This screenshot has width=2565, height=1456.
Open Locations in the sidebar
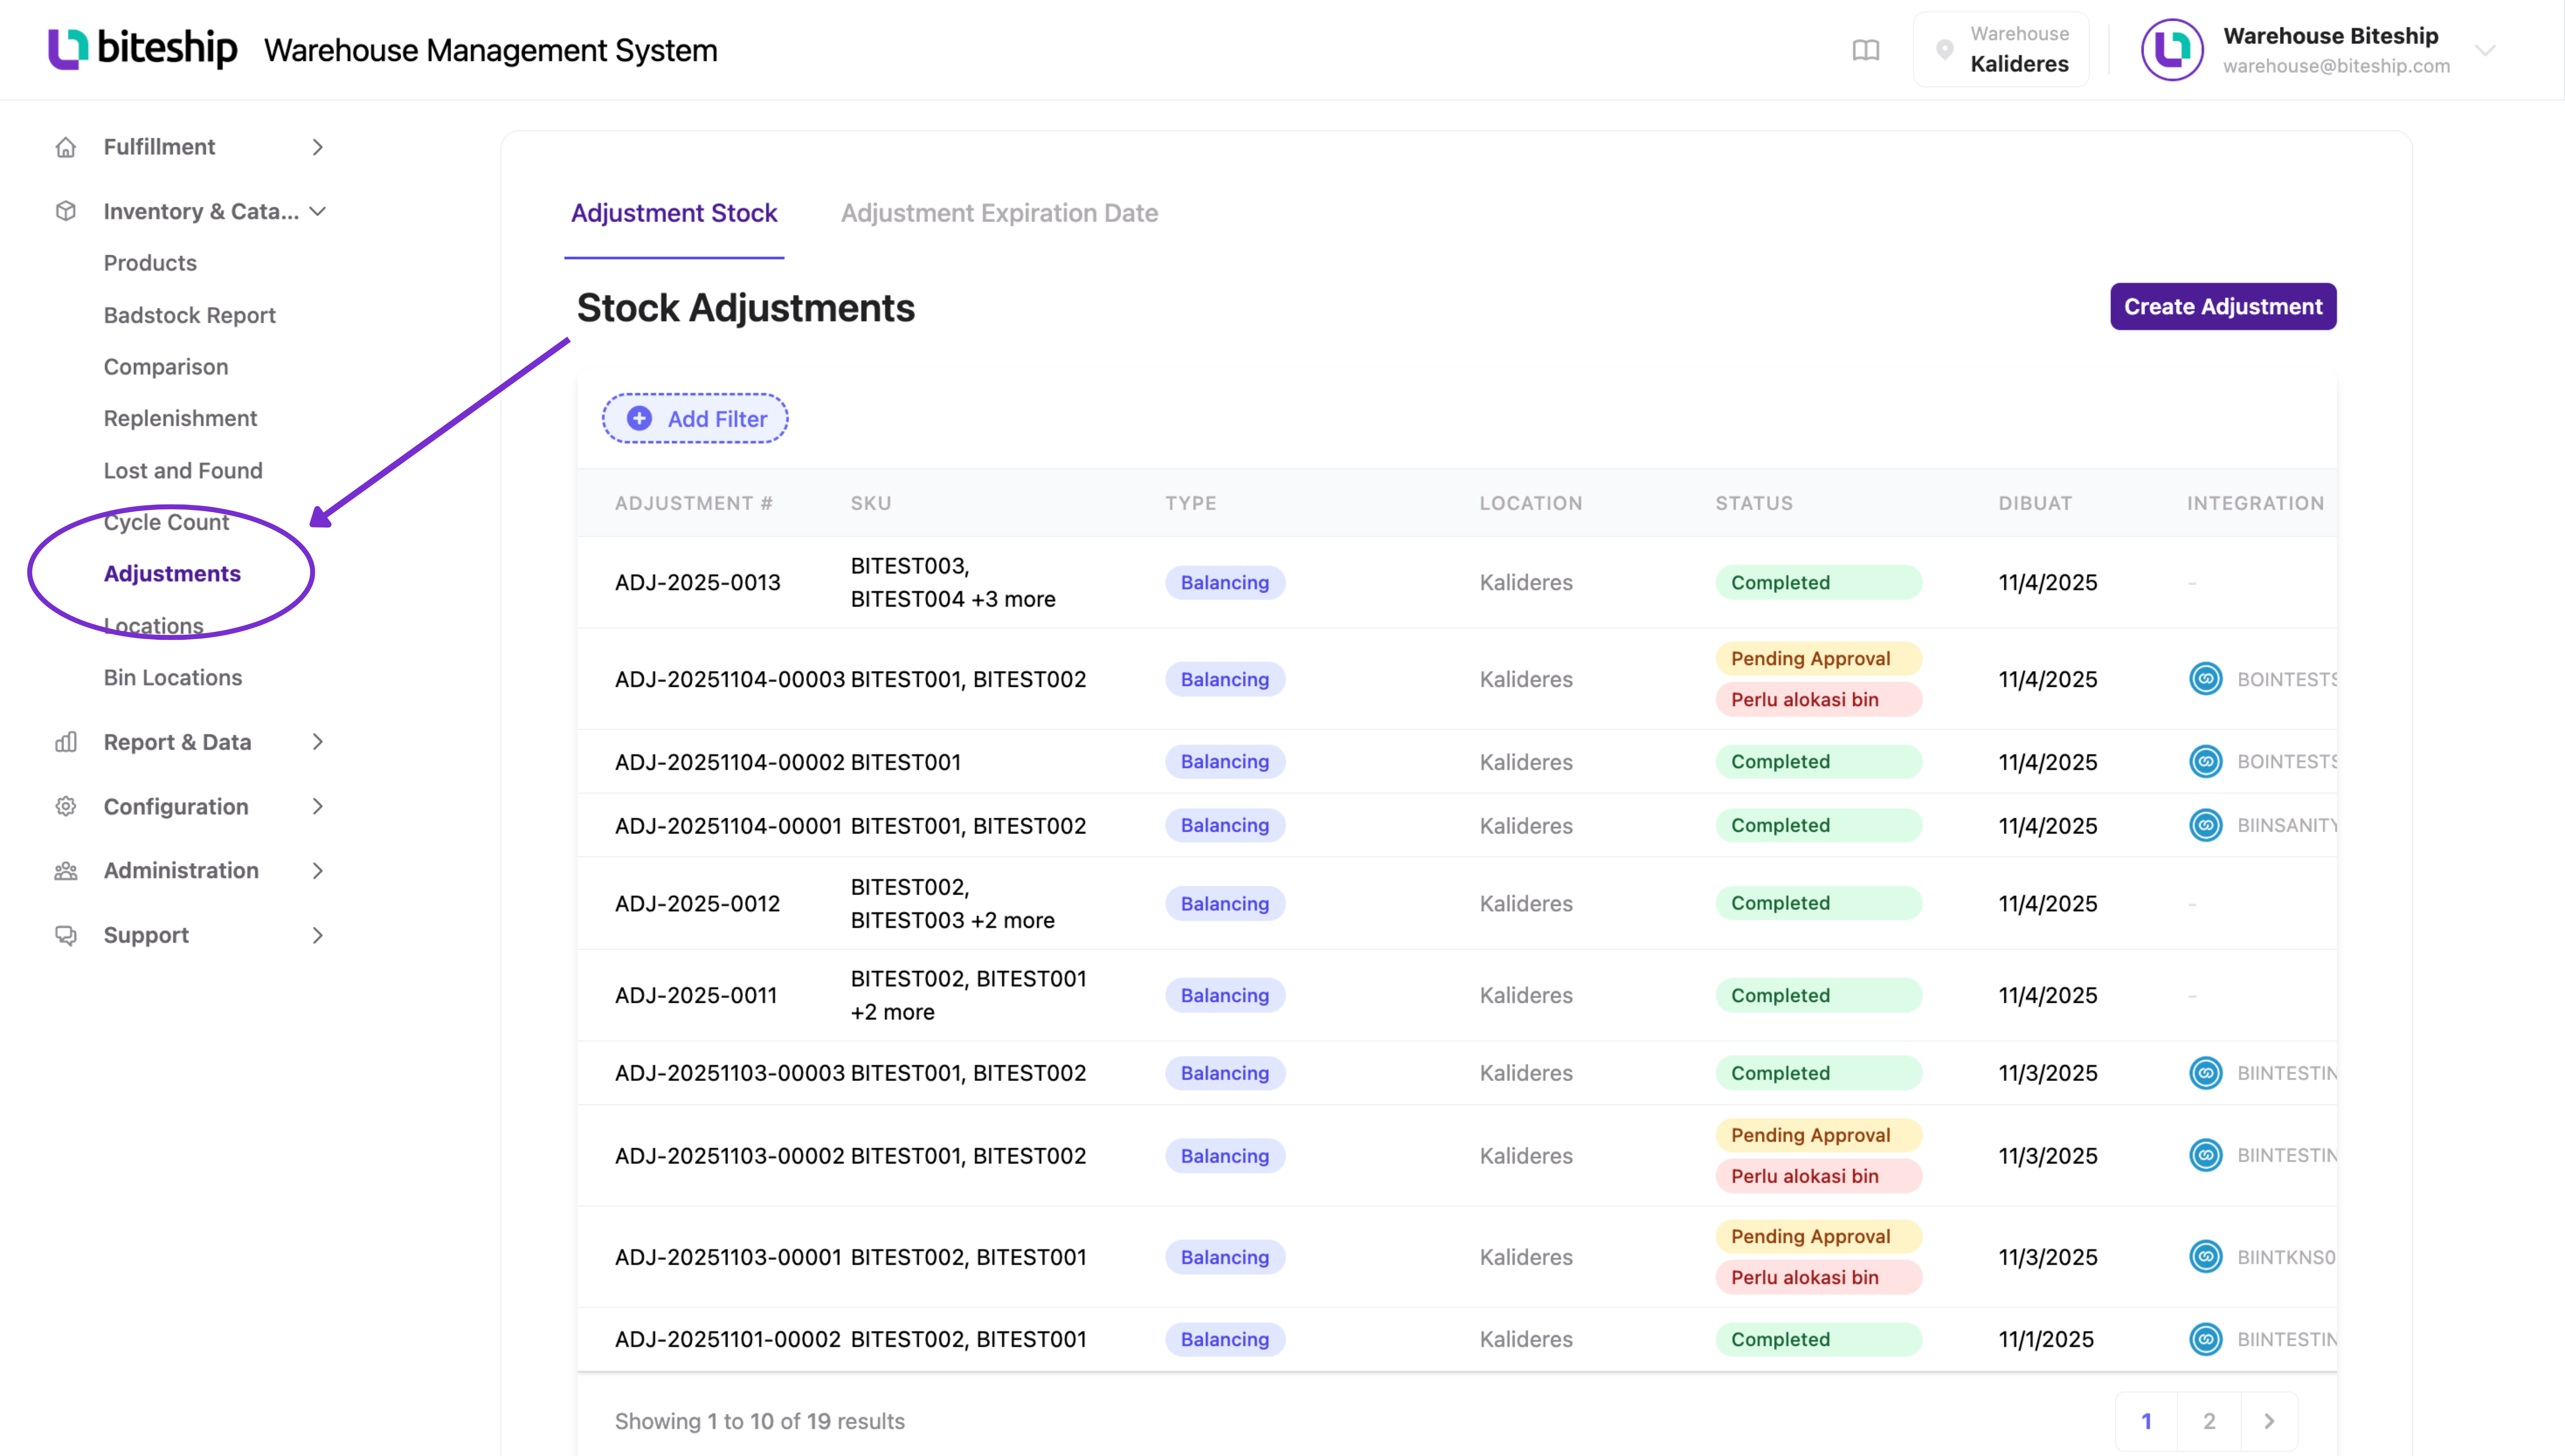point(154,626)
